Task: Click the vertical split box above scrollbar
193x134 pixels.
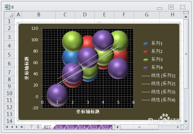Action: tap(186, 12)
